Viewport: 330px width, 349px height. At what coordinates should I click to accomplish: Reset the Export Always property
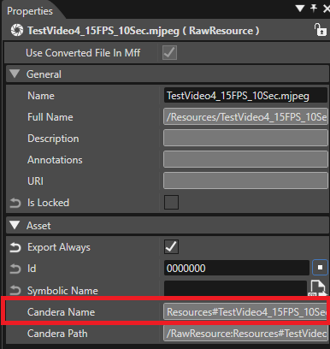[x=15, y=247]
